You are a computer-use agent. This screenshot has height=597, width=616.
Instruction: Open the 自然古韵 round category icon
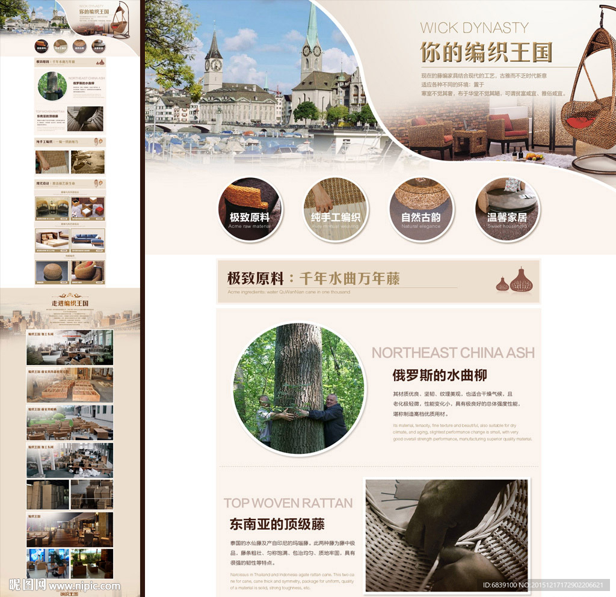coord(421,209)
